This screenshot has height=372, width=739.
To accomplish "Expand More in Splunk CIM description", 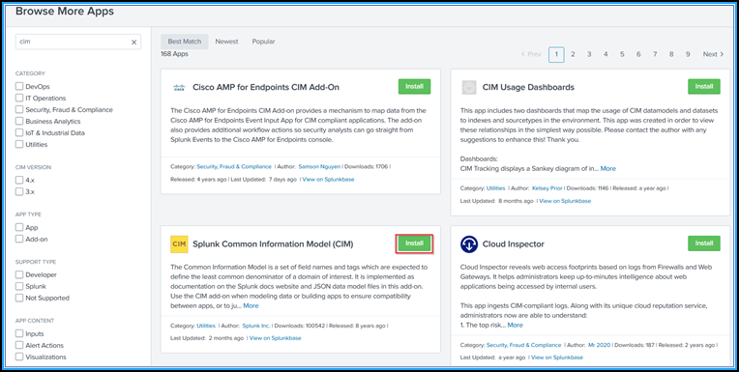I will point(251,305).
